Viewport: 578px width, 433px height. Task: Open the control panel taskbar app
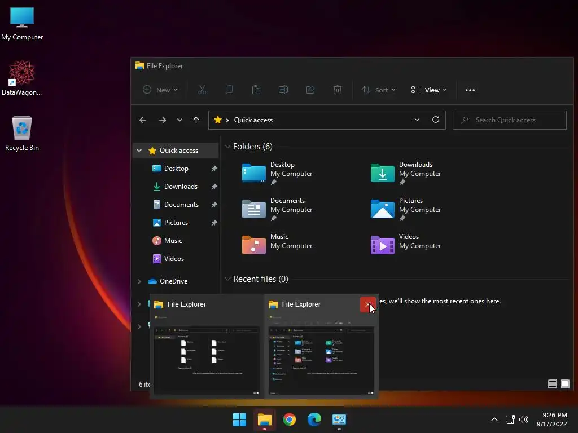click(x=339, y=419)
